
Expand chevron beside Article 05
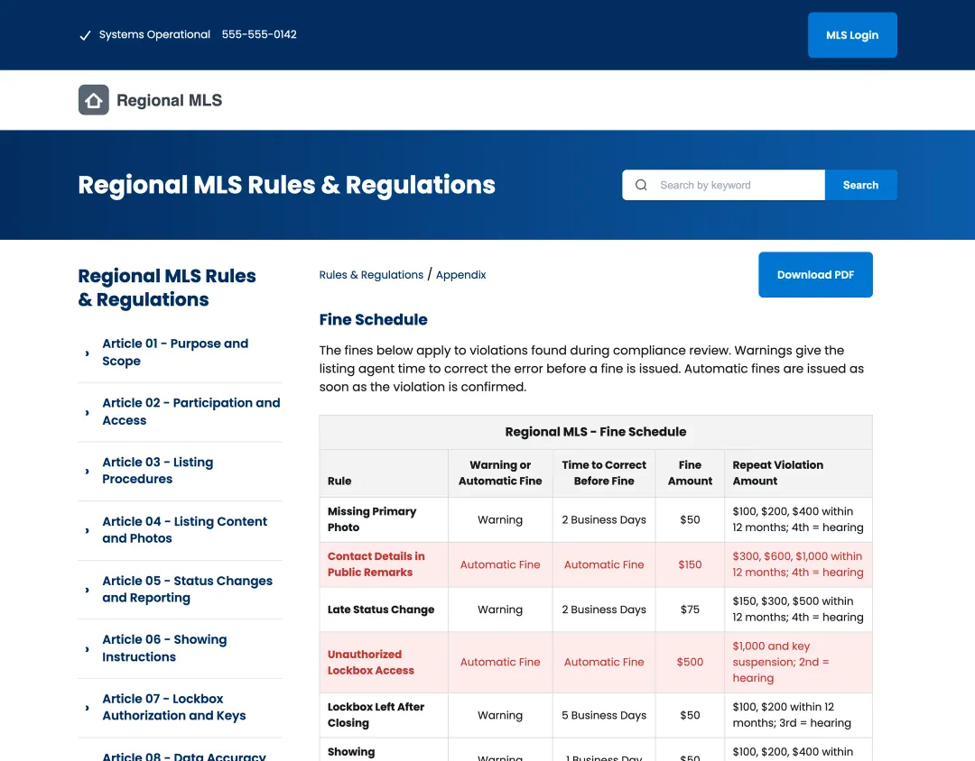[x=87, y=590]
